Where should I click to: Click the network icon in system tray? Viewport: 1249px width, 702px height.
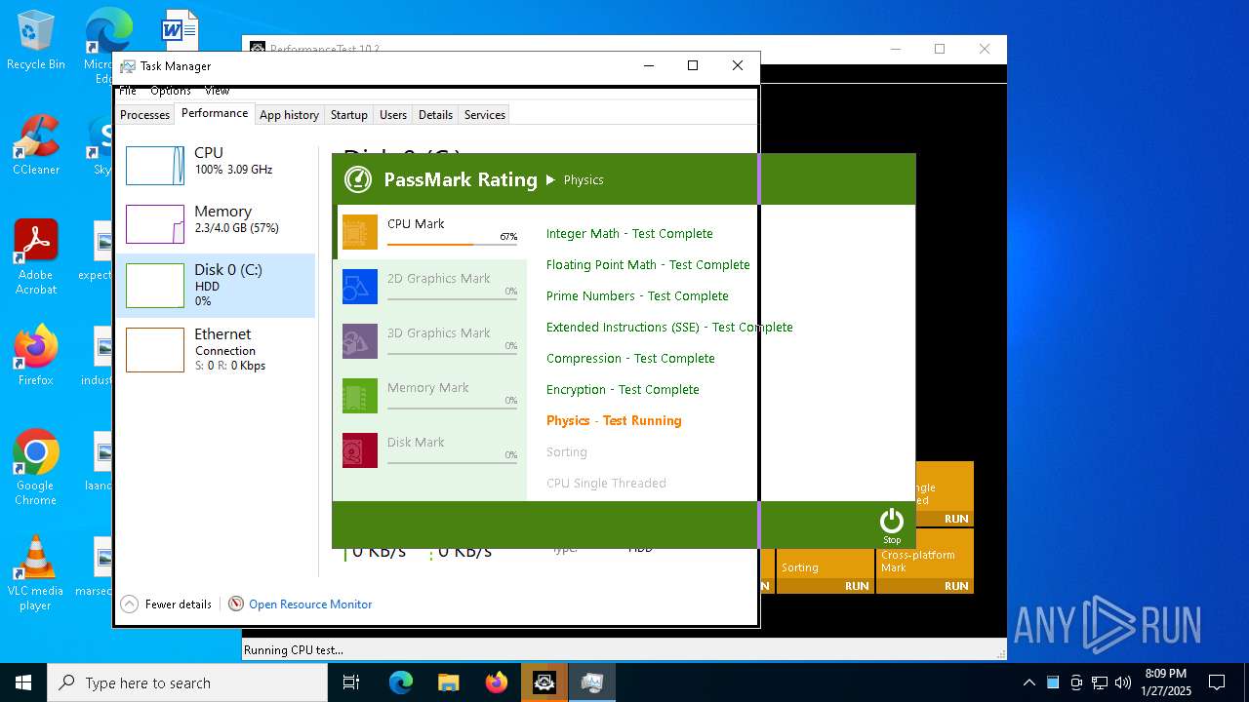tap(1100, 682)
